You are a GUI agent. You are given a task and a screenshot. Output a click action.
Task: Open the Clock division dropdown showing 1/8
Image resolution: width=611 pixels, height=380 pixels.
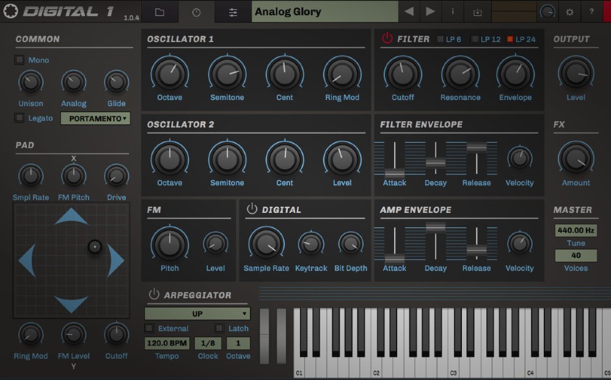pos(207,343)
